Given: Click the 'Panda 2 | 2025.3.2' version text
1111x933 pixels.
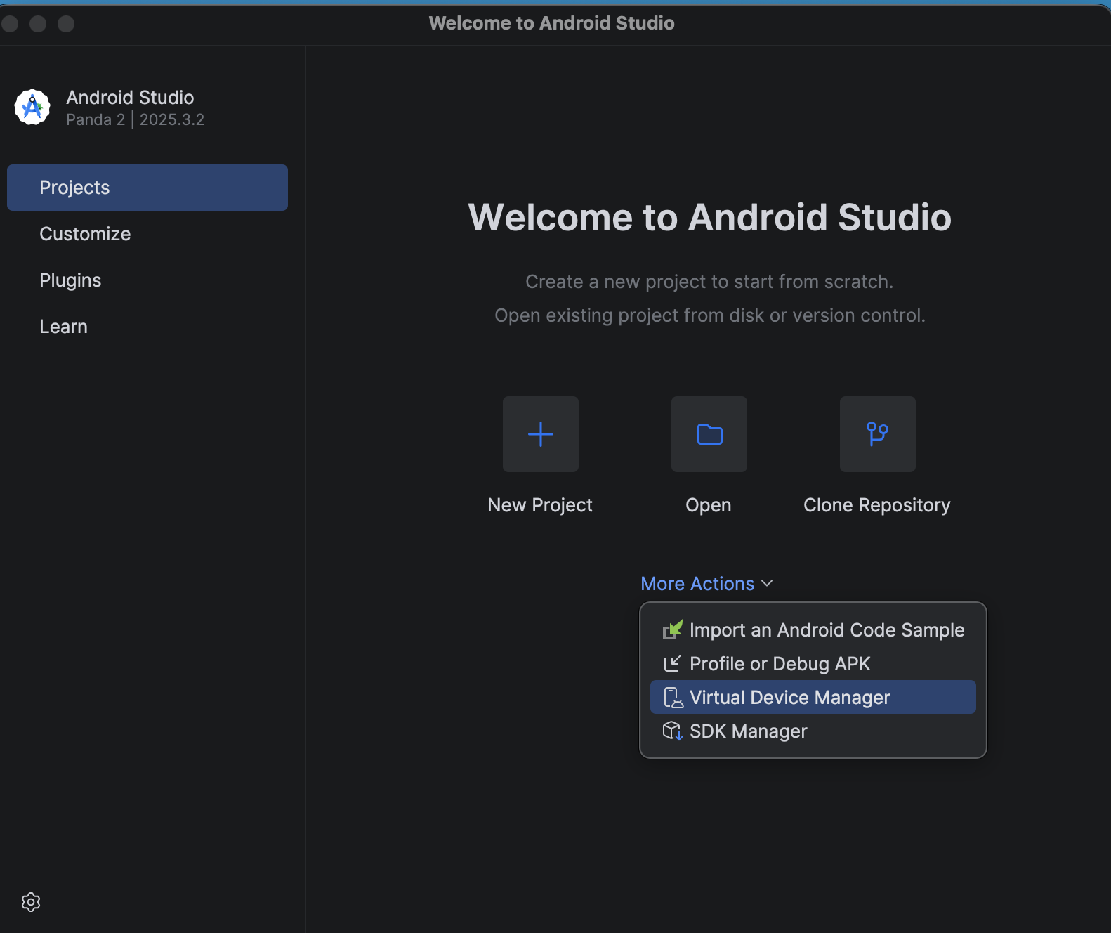Looking at the screenshot, I should (136, 119).
